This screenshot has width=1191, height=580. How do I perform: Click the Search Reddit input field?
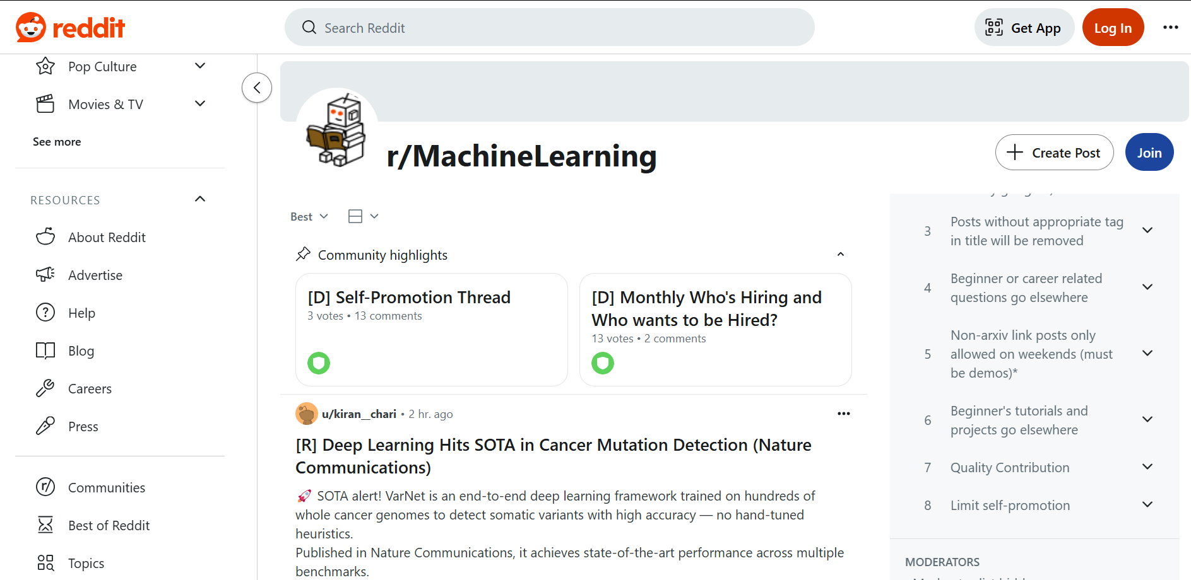tap(549, 27)
